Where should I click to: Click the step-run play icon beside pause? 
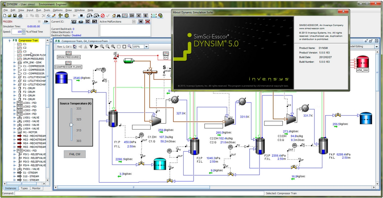tap(46, 21)
